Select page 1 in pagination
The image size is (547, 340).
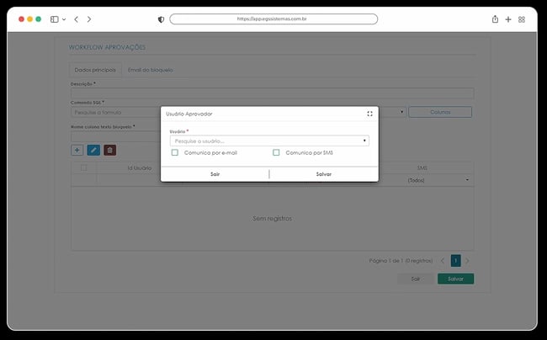point(455,261)
